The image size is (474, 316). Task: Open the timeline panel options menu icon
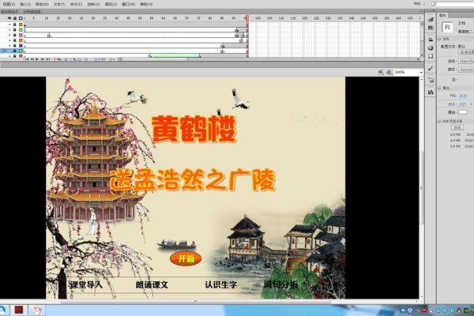pyautogui.click(x=420, y=12)
